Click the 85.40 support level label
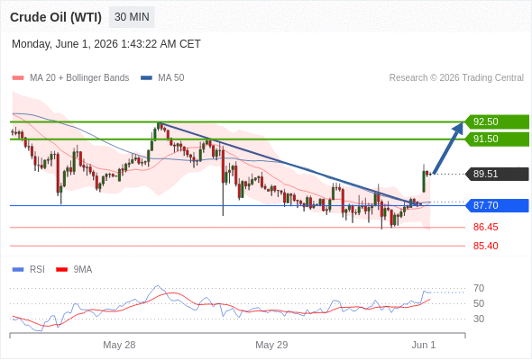 485,246
